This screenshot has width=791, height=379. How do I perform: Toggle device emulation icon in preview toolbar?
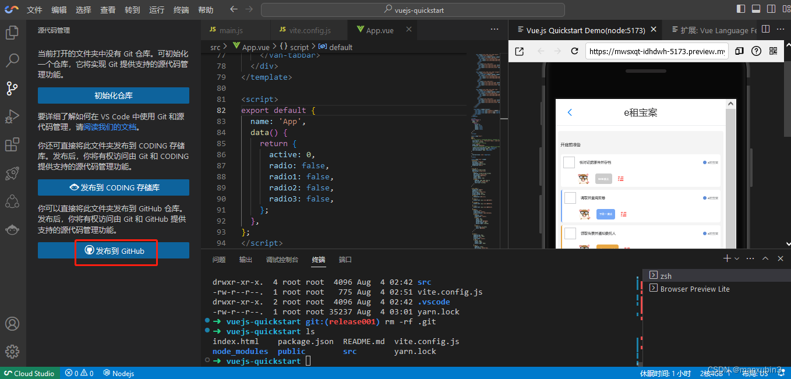coord(739,51)
